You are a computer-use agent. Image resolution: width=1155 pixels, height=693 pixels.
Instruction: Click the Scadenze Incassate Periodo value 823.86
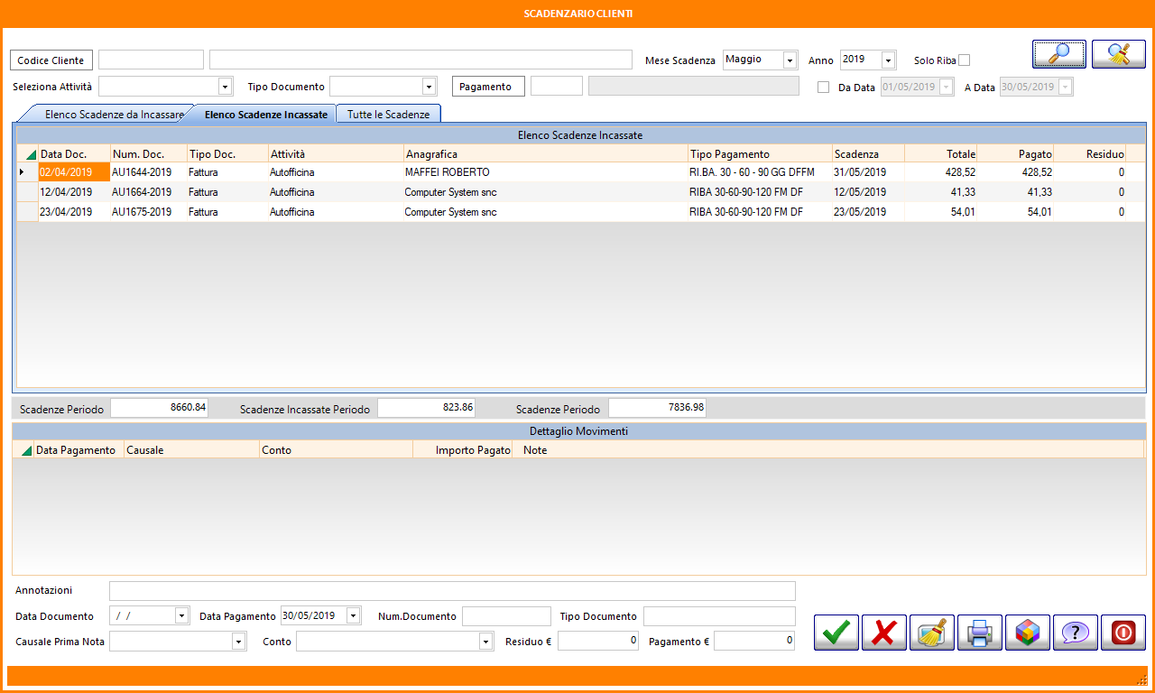(x=426, y=408)
